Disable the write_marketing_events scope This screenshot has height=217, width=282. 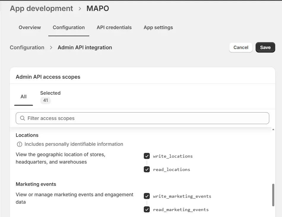pos(147,196)
